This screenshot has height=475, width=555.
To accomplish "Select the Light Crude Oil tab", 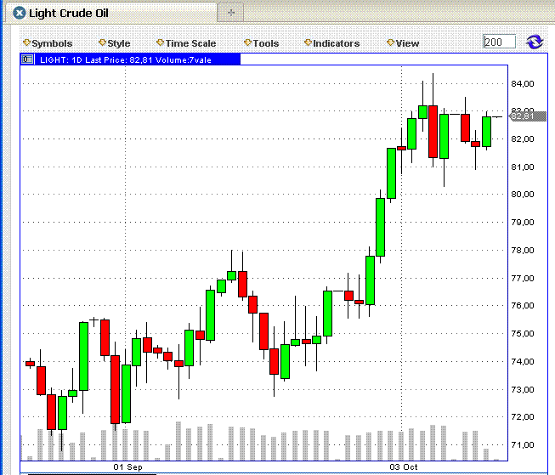I will pos(110,13).
